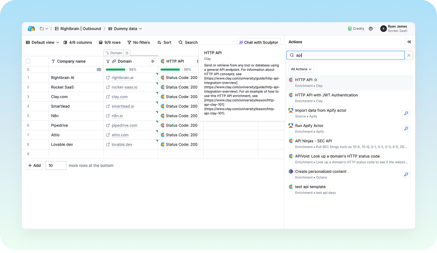The height and width of the screenshot is (253, 437).
Task: Click the Chat with Sculptor button
Action: (x=259, y=42)
